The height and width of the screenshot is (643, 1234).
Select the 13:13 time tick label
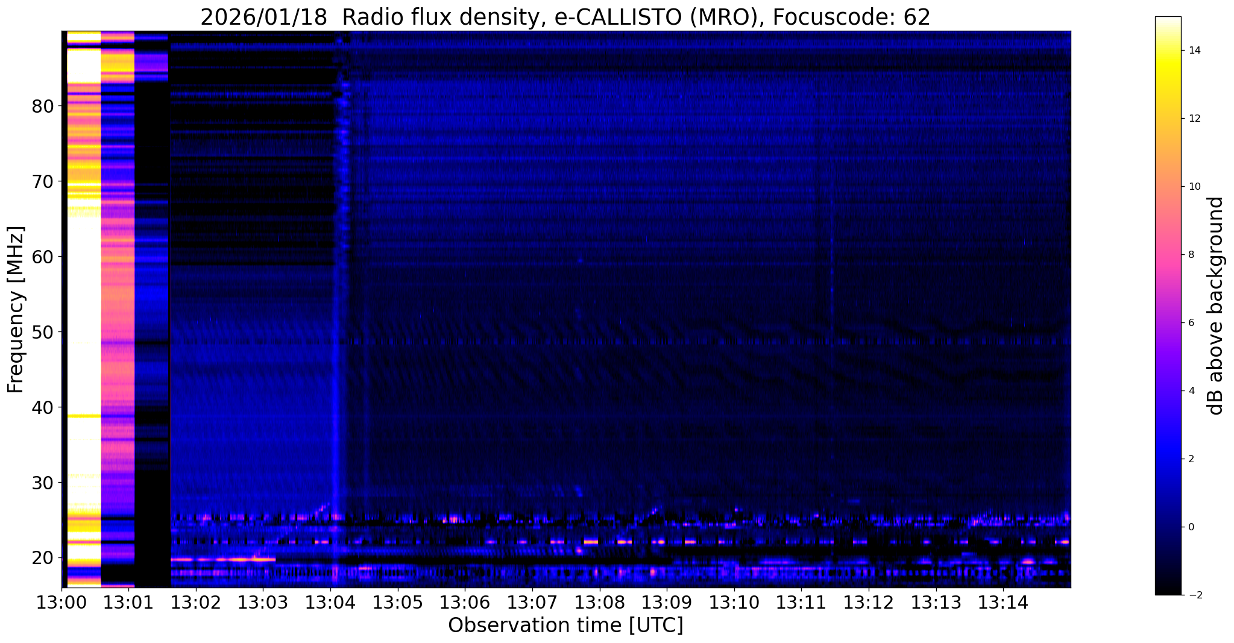click(936, 602)
